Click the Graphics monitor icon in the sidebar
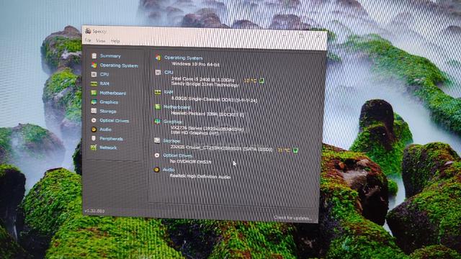The image size is (461, 259). click(94, 102)
